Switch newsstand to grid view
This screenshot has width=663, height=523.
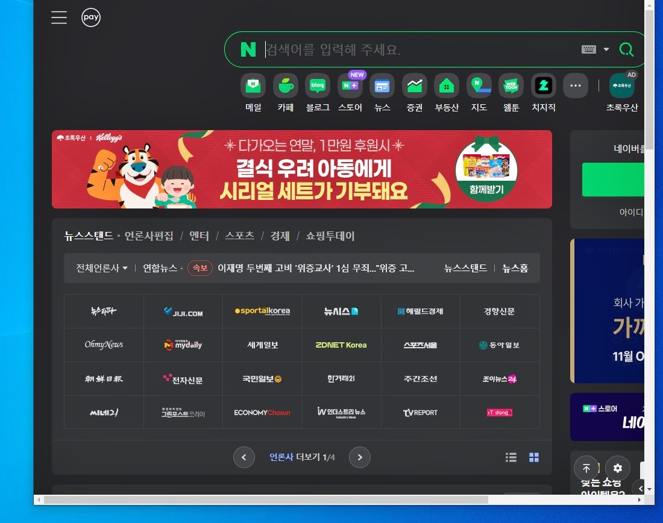coord(534,457)
